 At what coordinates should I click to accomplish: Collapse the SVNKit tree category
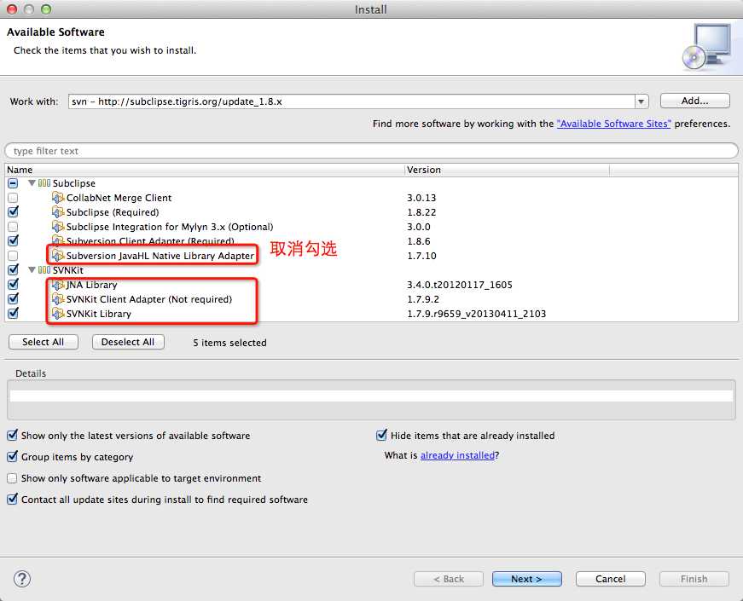32,270
